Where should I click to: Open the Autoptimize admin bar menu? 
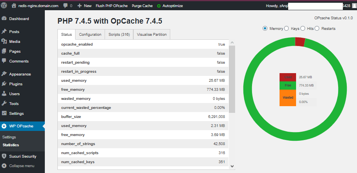[x=170, y=6]
